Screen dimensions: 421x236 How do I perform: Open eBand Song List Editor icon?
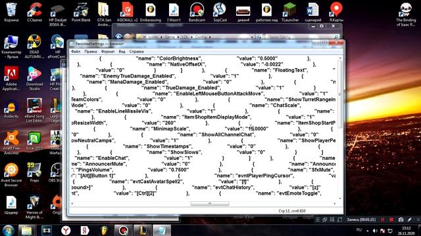[34, 111]
